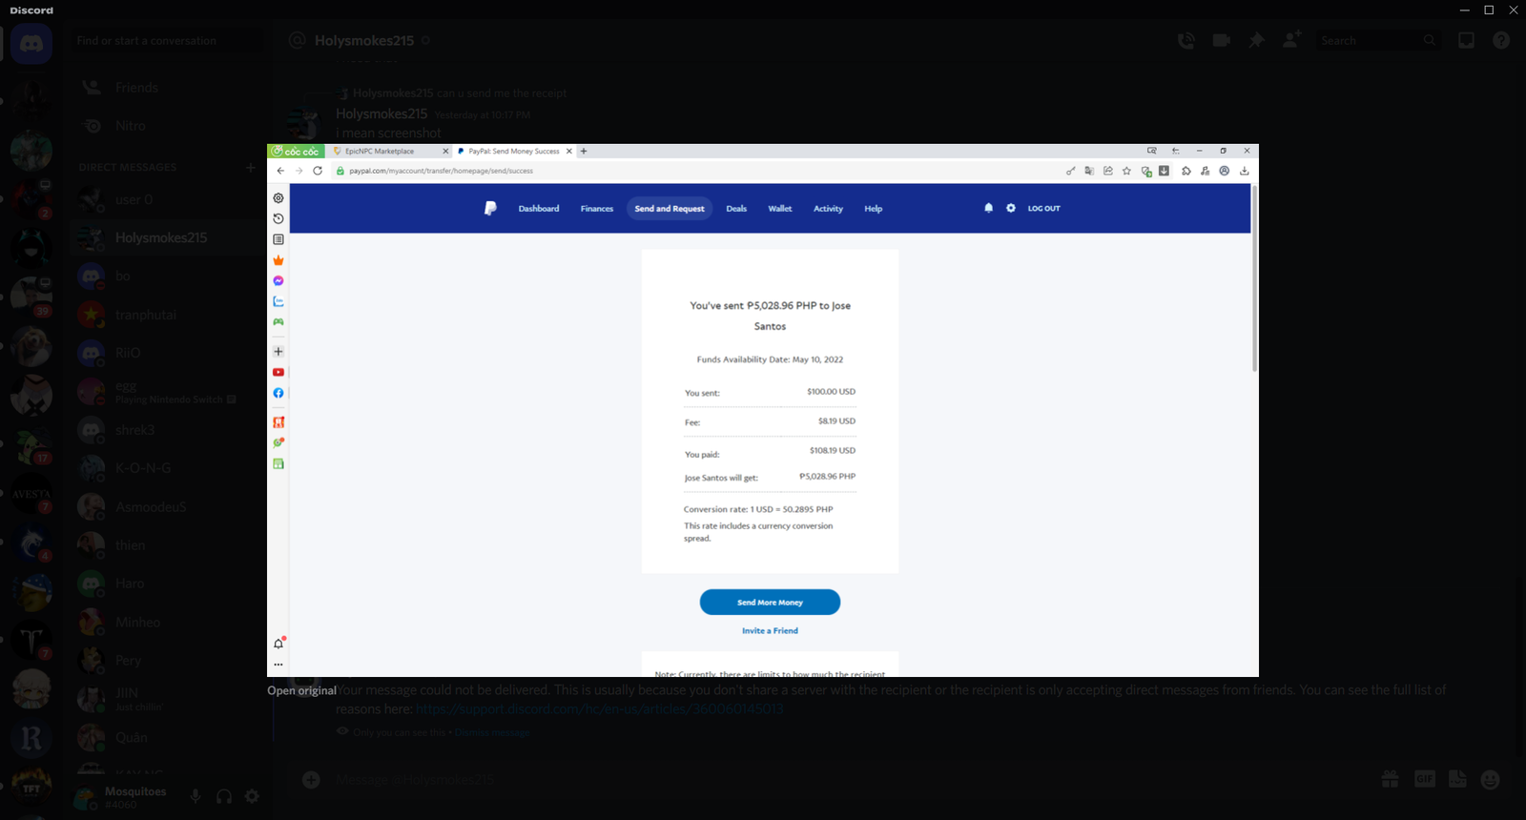1526x820 pixels.
Task: Click PayPal LOG OUT link
Action: click(1043, 209)
